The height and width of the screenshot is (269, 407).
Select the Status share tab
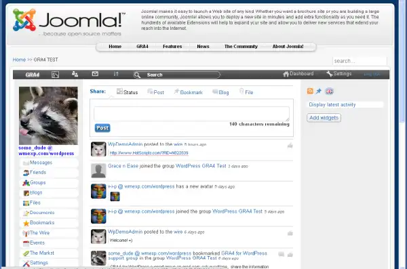[128, 92]
